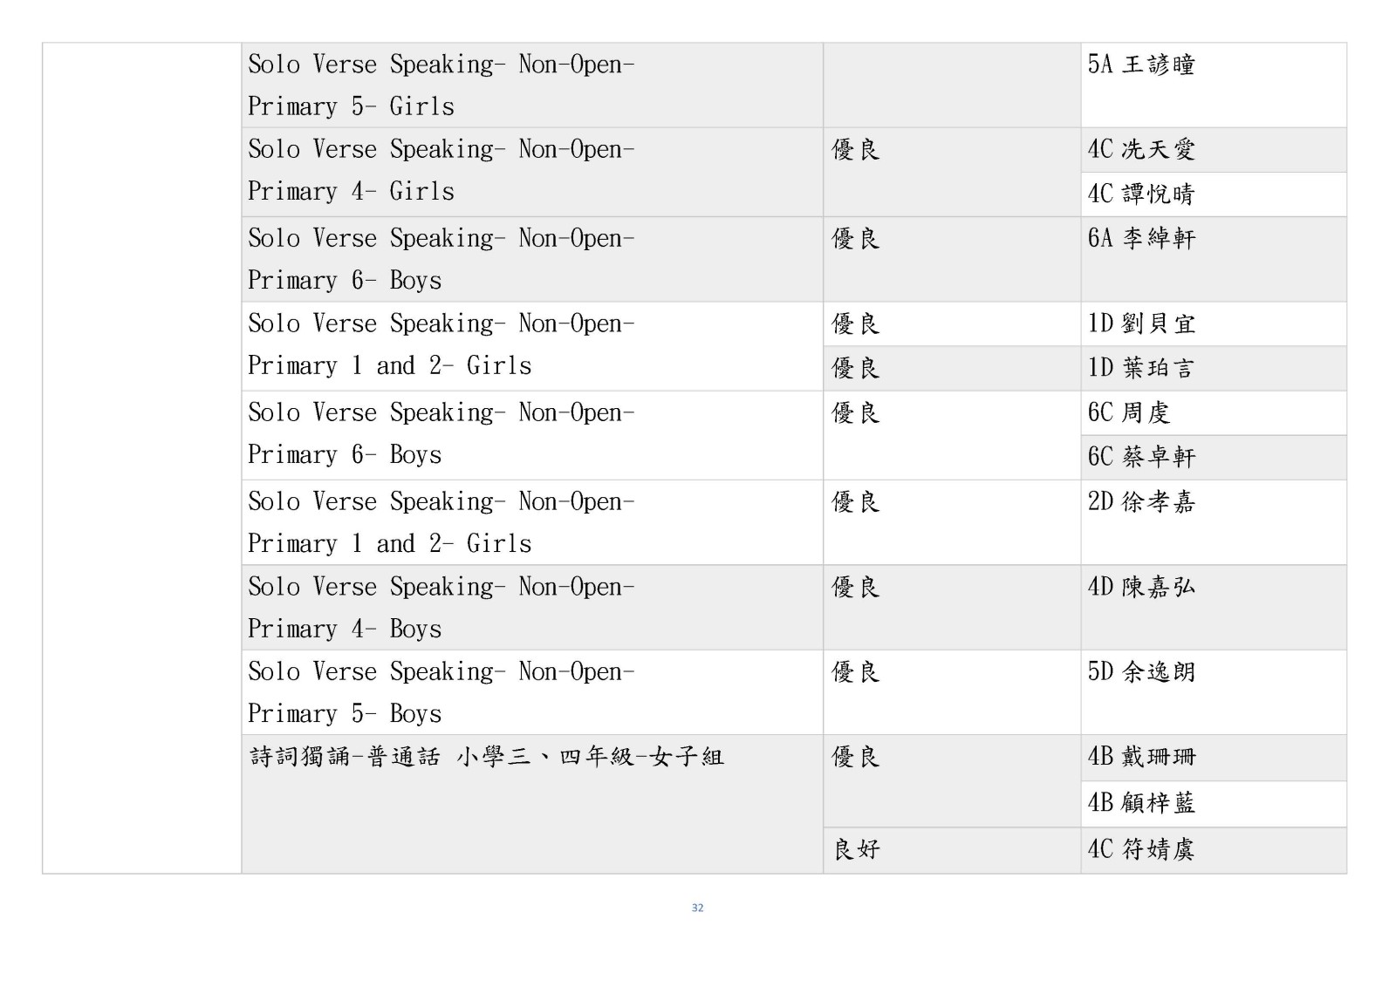The image size is (1396, 987).
Task: Select the 6A 李綽軒 cell
Action: (x=1140, y=239)
